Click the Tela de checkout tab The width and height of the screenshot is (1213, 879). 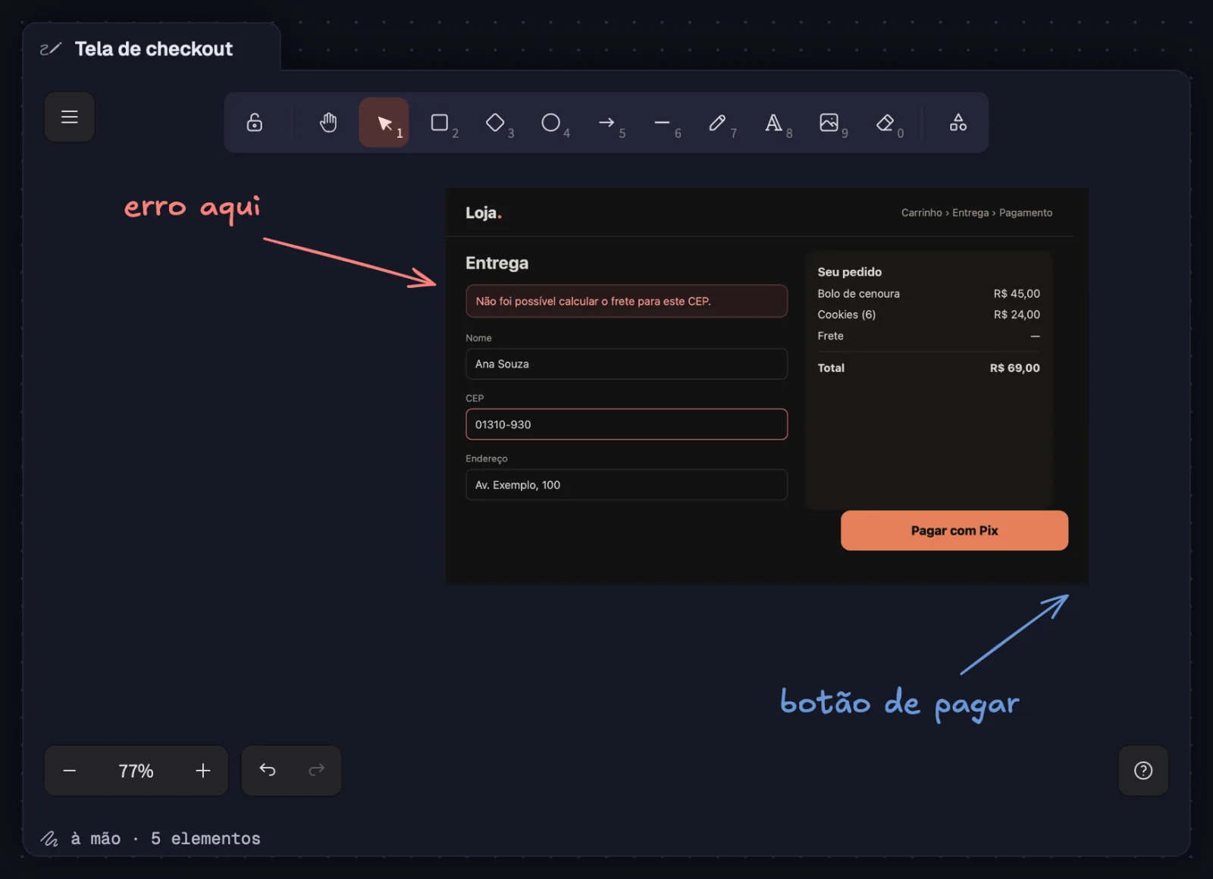pos(152,49)
